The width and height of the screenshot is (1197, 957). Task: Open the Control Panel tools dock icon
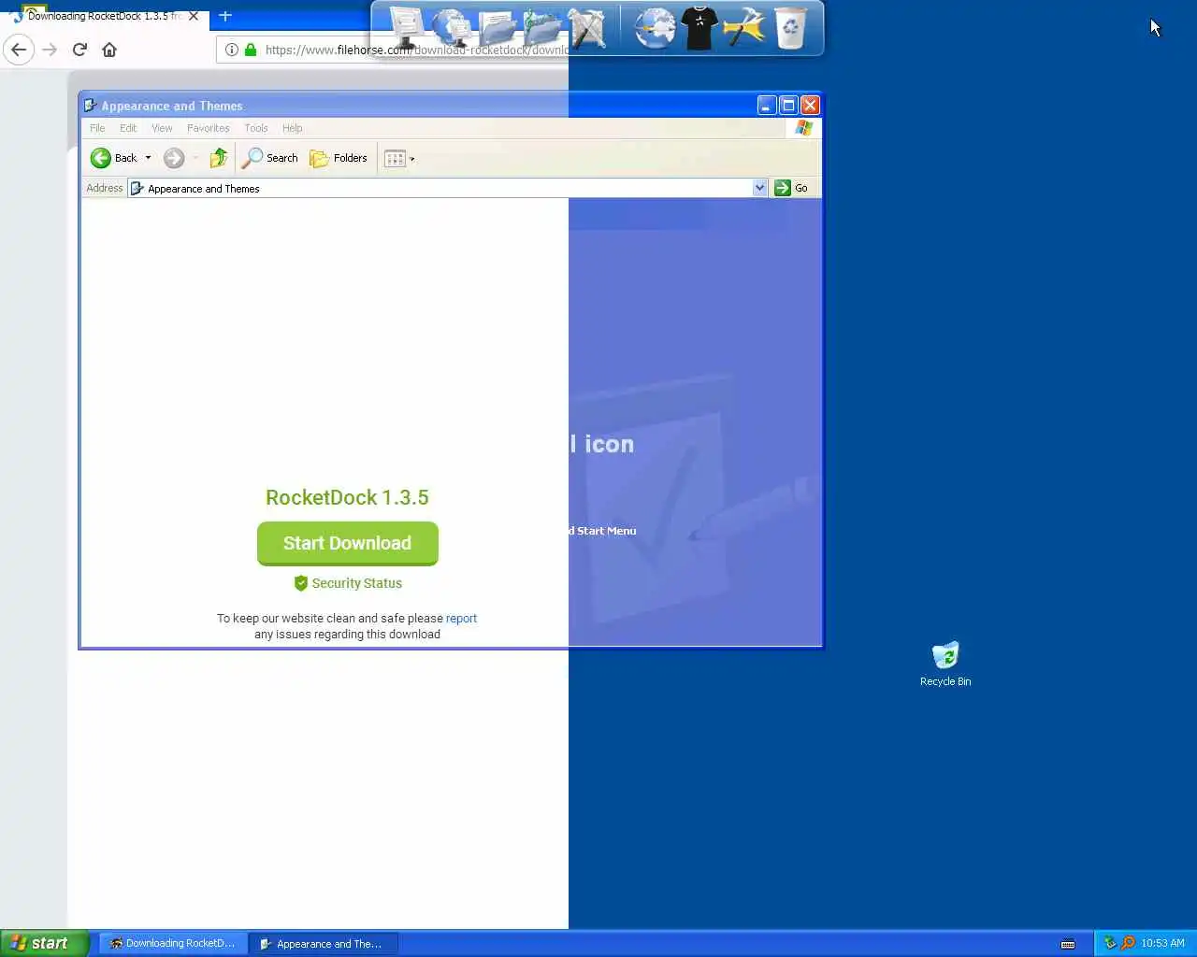tap(587, 28)
